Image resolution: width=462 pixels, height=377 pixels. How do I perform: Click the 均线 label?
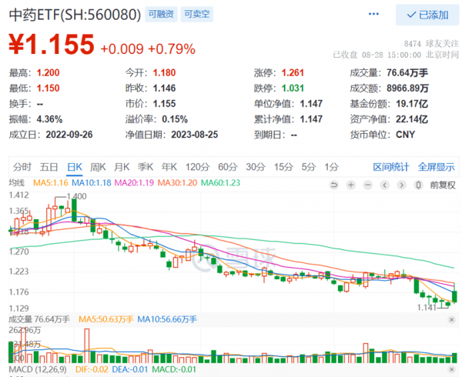[16, 183]
